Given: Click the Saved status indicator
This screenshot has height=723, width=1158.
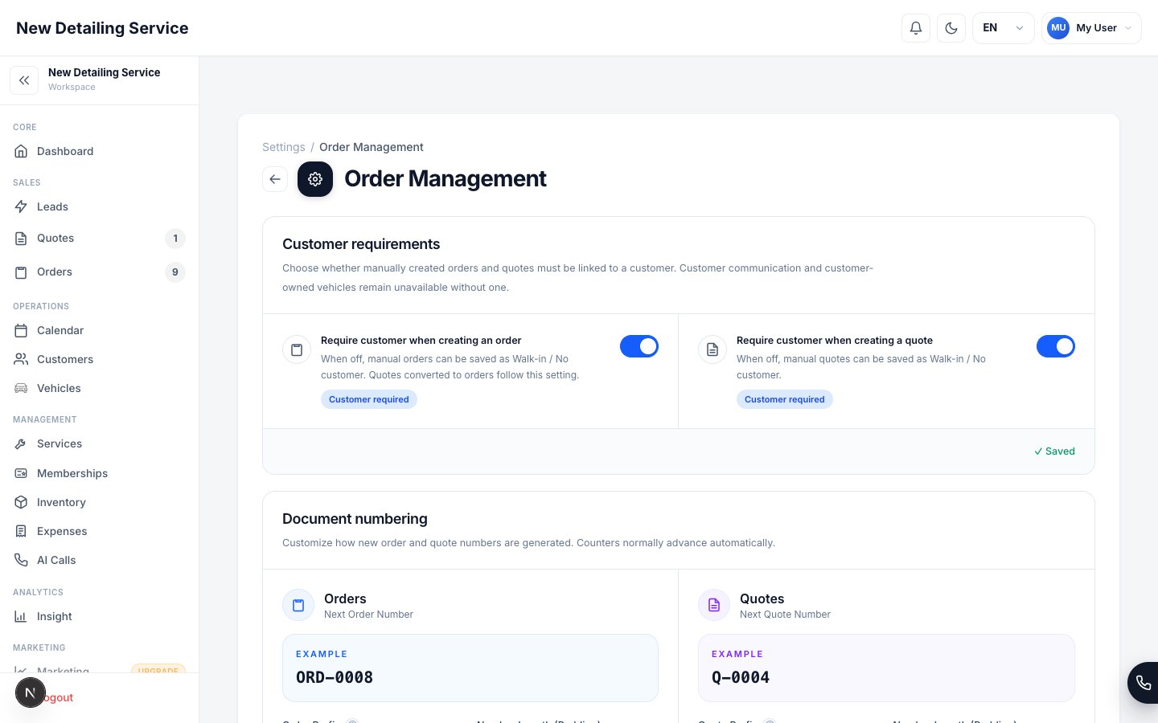Looking at the screenshot, I should tap(1054, 451).
